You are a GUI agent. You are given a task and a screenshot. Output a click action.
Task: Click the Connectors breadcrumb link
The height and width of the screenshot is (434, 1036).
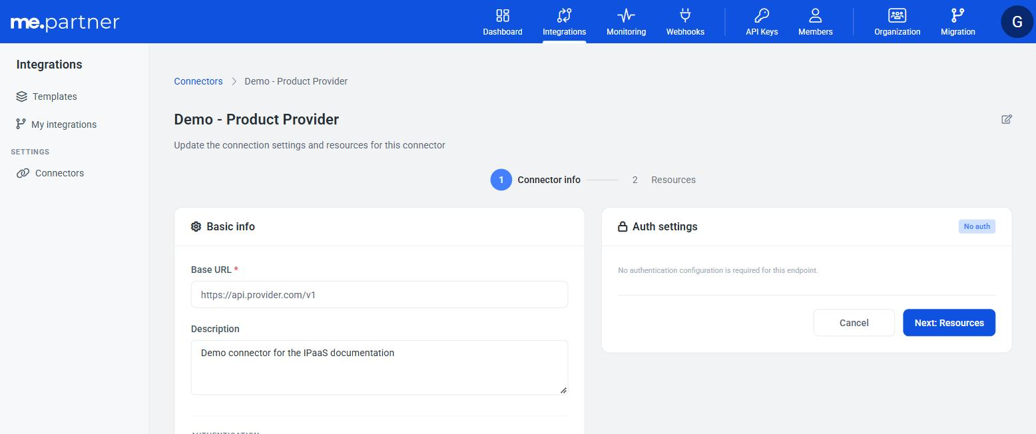click(x=198, y=81)
